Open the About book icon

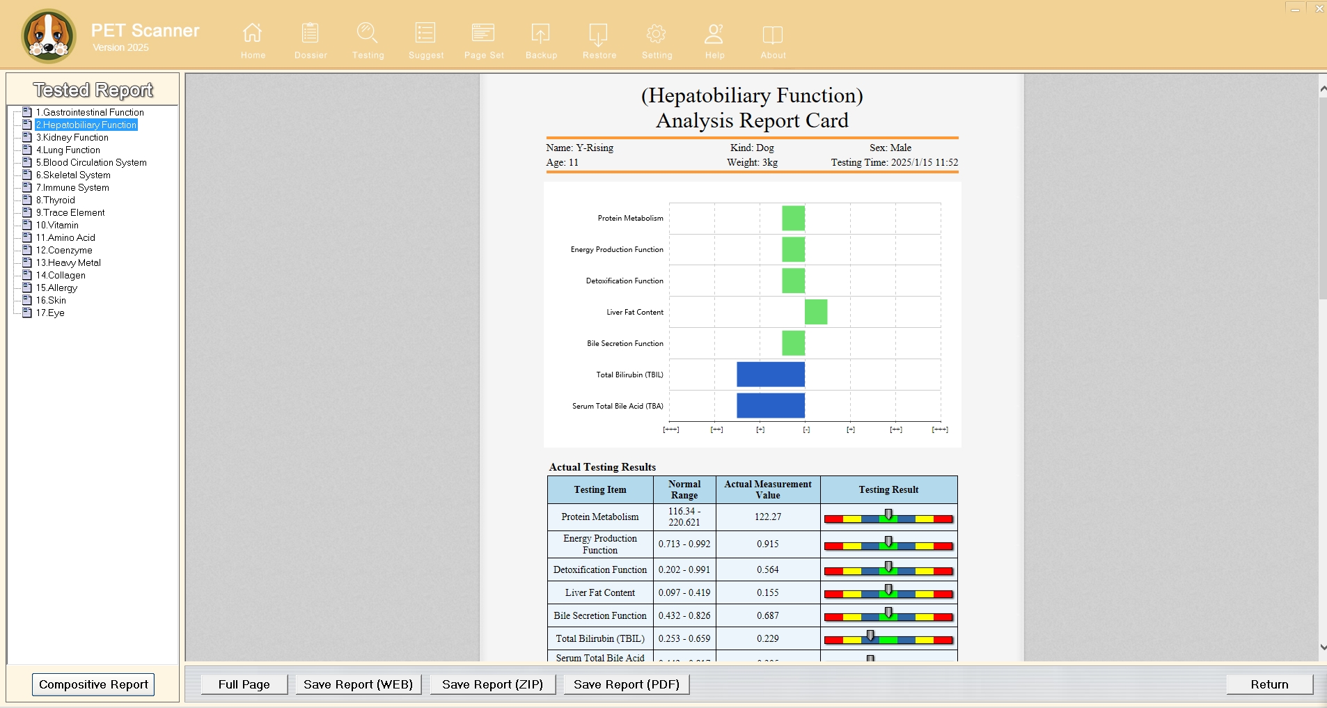(x=773, y=34)
